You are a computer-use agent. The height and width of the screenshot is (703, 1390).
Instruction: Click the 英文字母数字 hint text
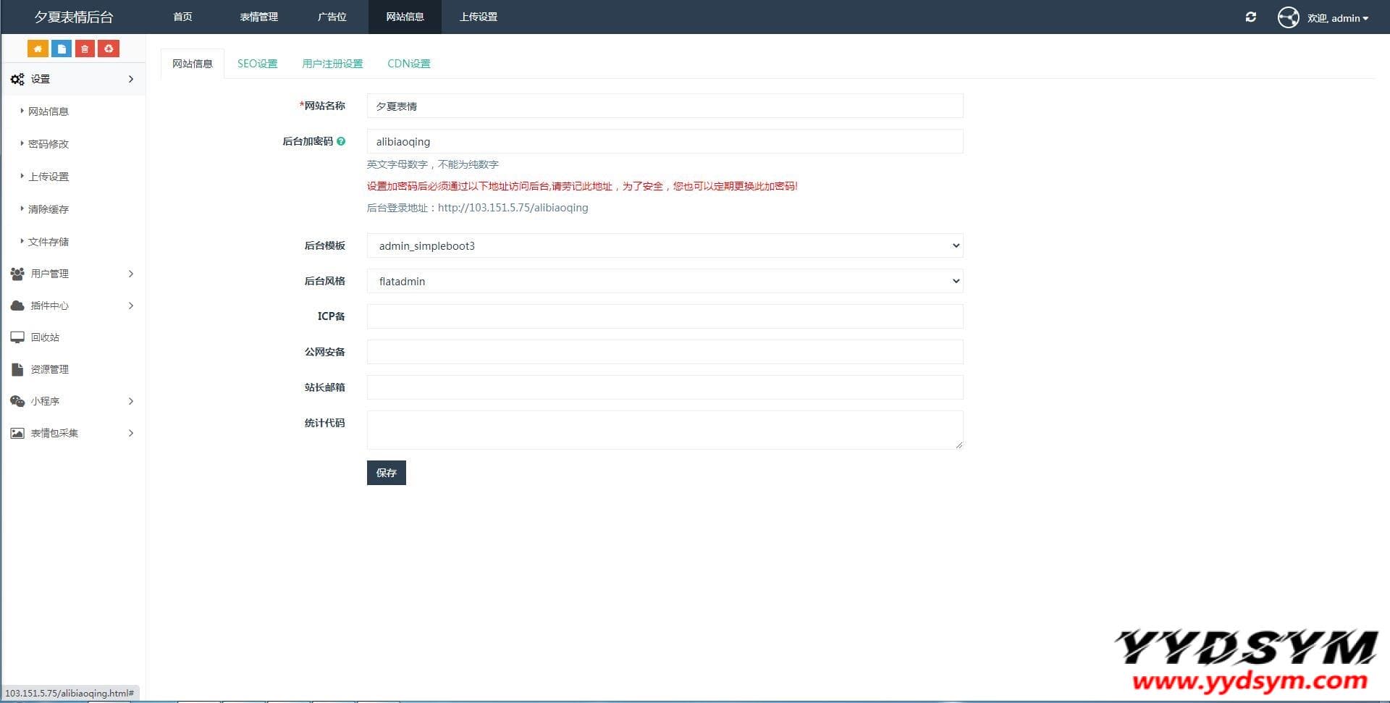pos(433,164)
